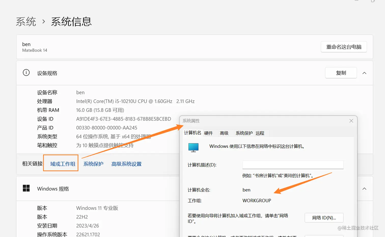Click the 计算机全名 value ben in dialog
This screenshot has width=385, height=237.
246,190
